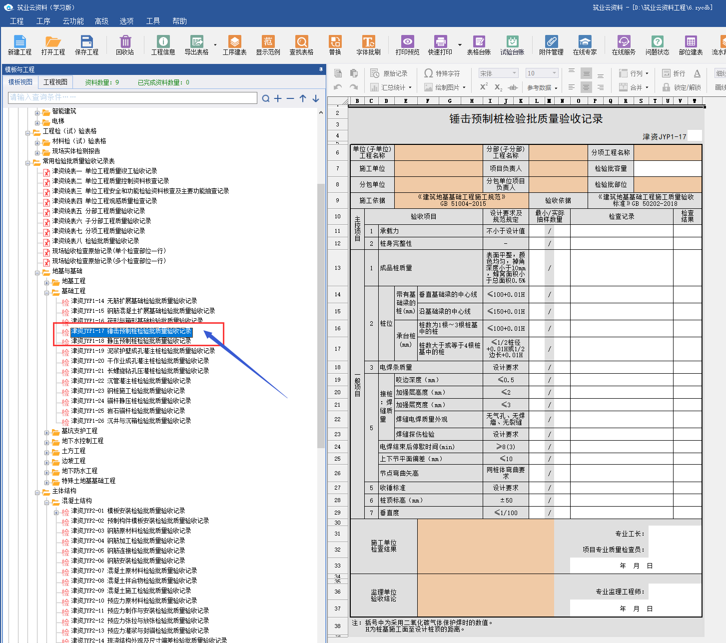Screen dimensions: 726x643
Task: Collapse the 基础工程 tree node
Action: click(47, 293)
